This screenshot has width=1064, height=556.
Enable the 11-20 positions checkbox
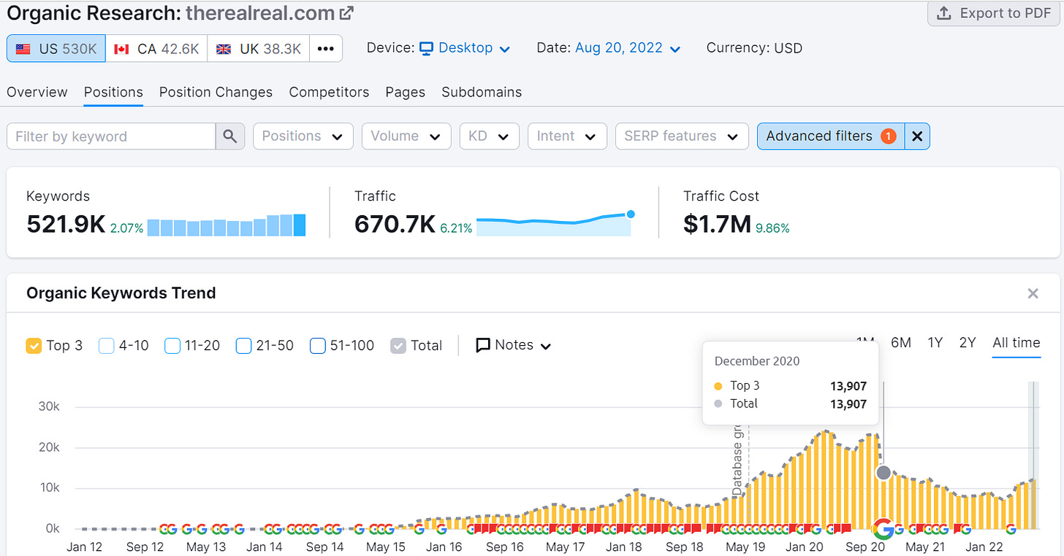[x=172, y=346]
